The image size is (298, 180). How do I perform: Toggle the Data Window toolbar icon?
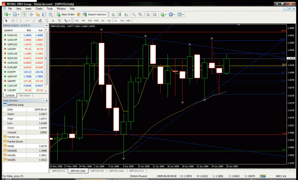[x=31, y=14]
